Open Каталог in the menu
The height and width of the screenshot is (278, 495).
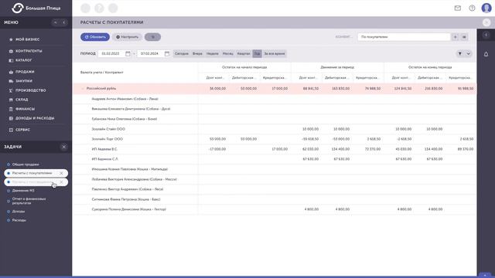[x=24, y=60]
